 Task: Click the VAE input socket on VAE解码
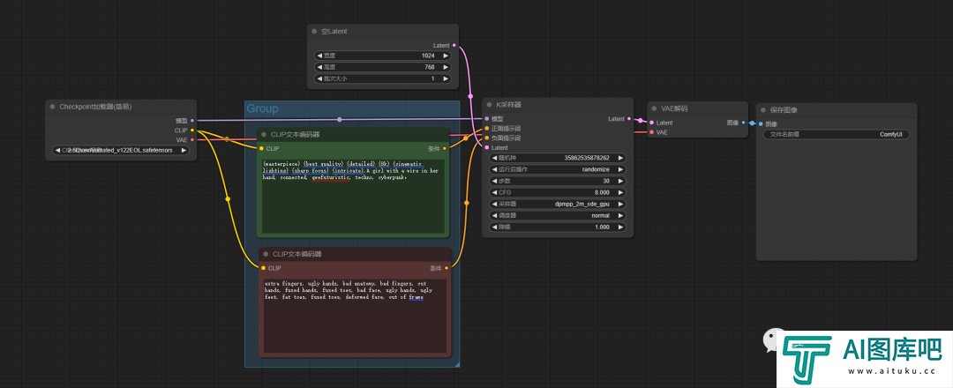click(x=651, y=131)
